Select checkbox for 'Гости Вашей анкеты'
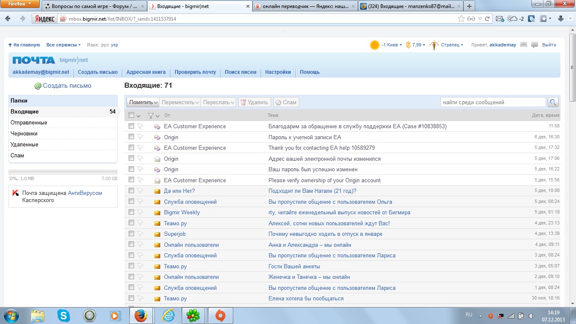576x324 pixels. point(131,266)
